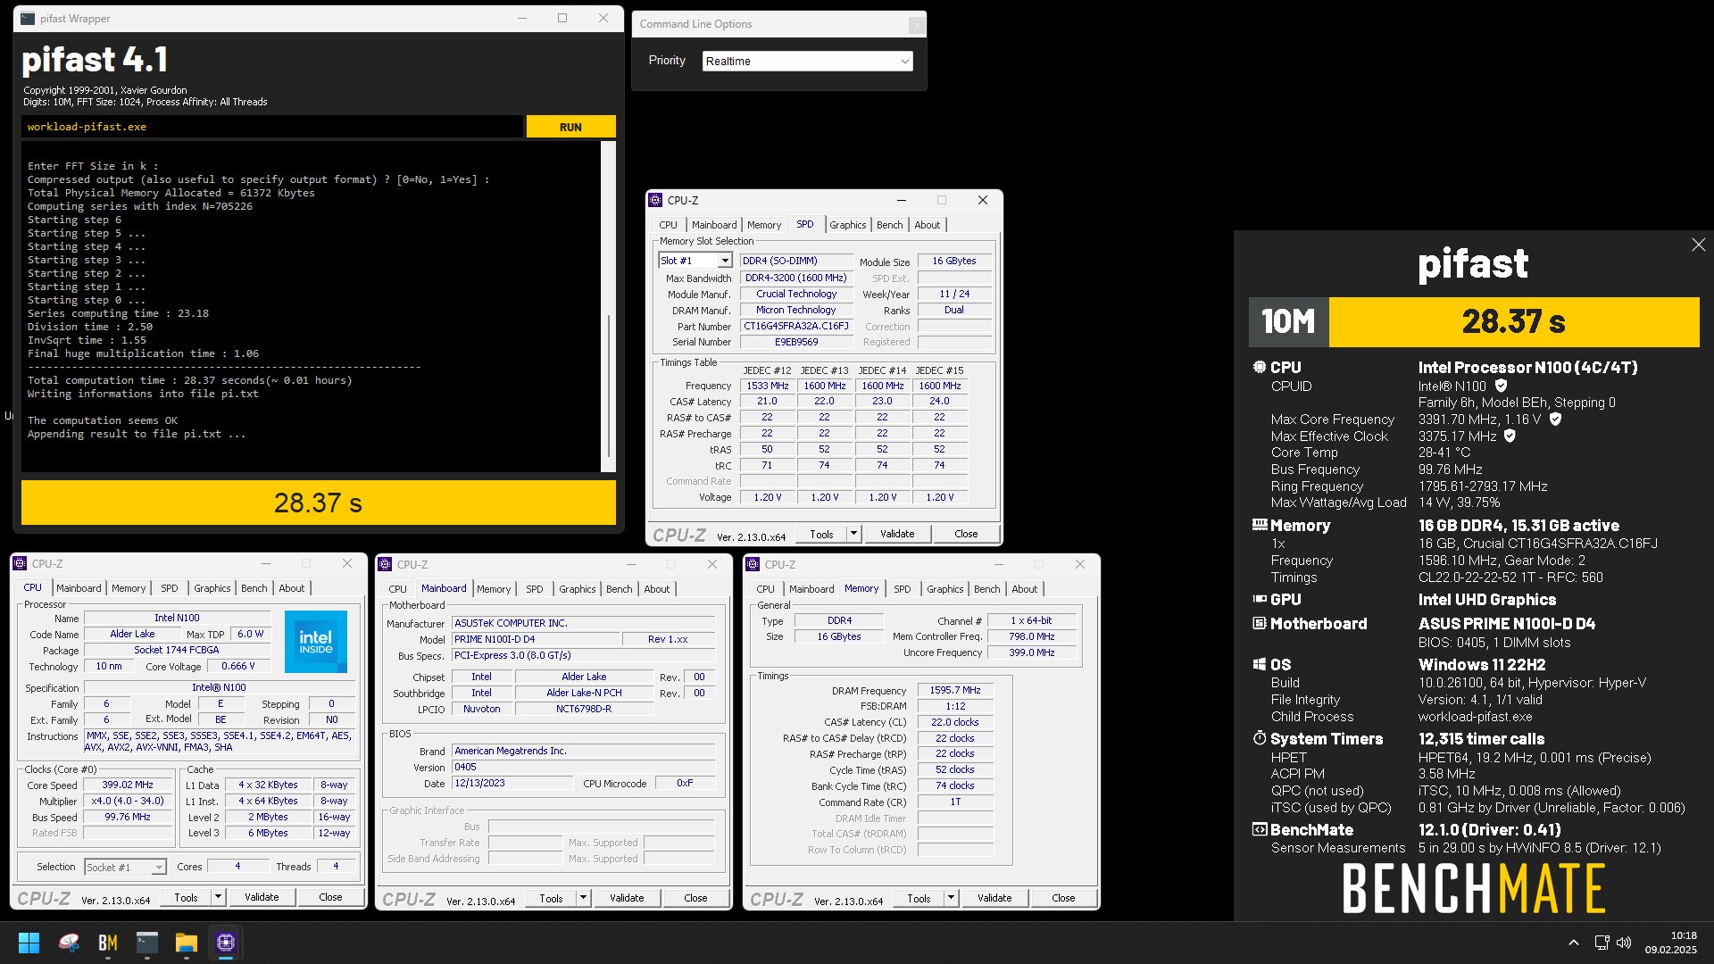The width and height of the screenshot is (1714, 964).
Task: Switch to Graphics tab in SPD window
Action: [x=847, y=225]
